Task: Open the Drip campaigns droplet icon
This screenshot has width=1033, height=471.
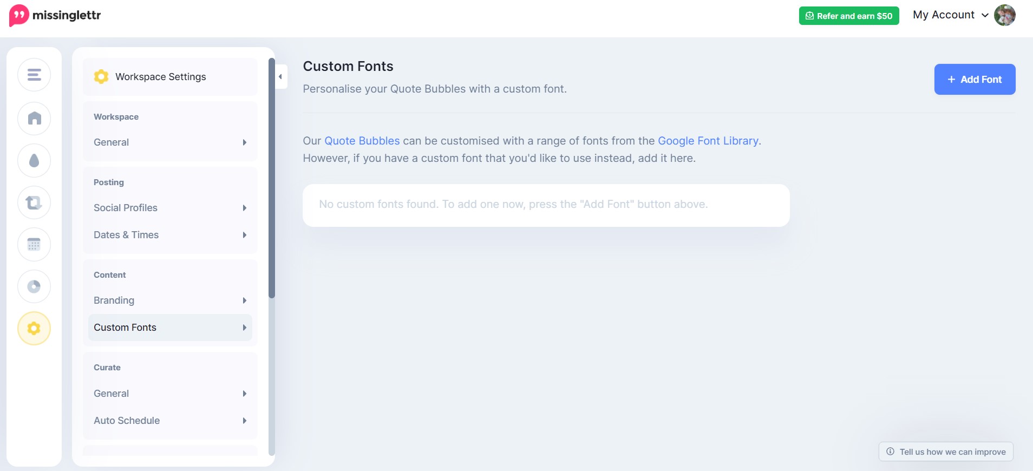Action: click(x=34, y=160)
